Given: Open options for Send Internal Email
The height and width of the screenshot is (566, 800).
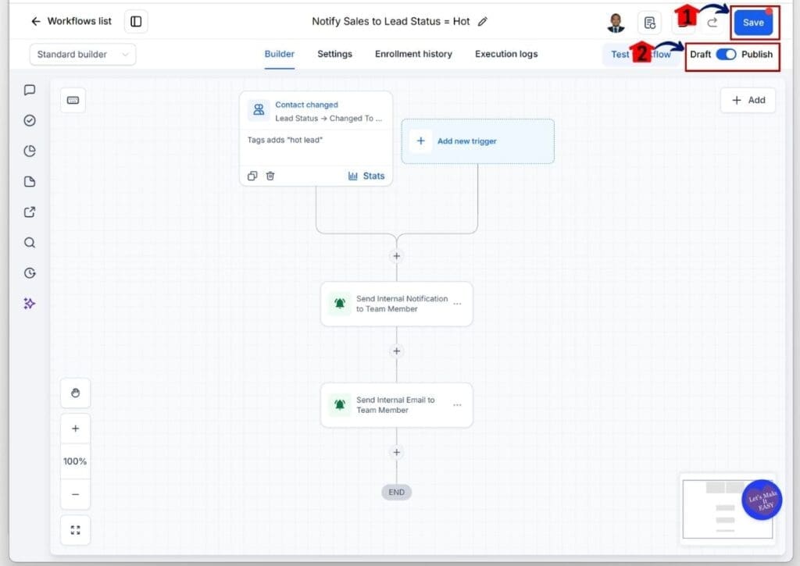Looking at the screenshot, I should (x=457, y=405).
